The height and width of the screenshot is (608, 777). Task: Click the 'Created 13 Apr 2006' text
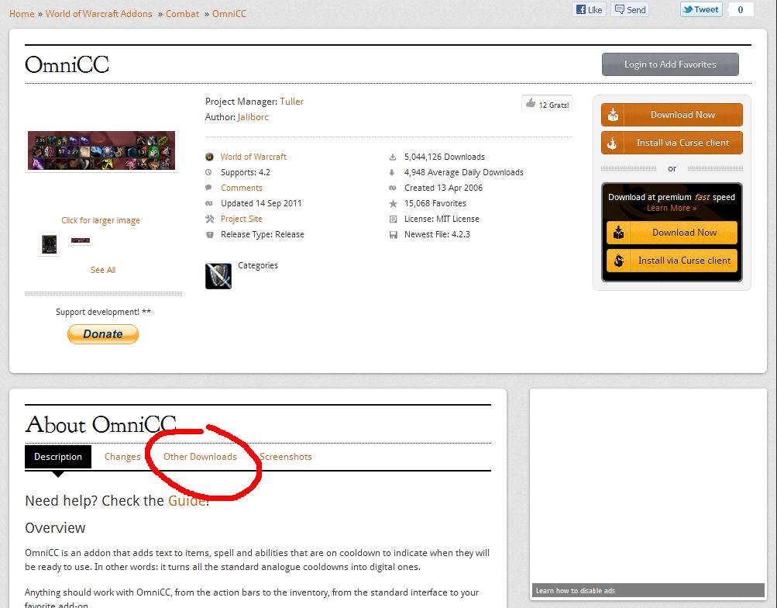coord(444,188)
